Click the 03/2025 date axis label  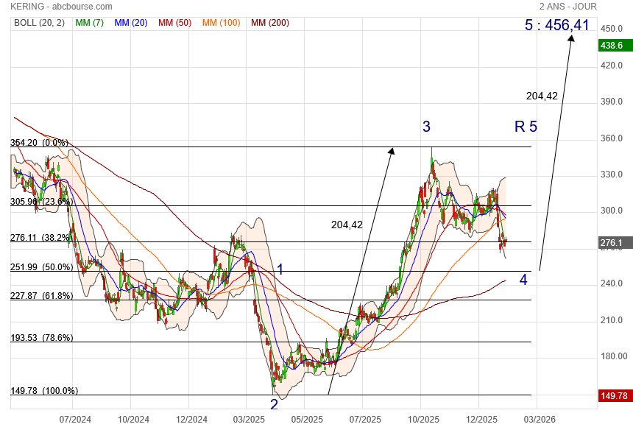click(x=249, y=420)
